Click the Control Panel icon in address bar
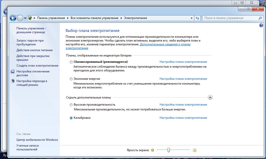266x159 pixels. point(30,18)
